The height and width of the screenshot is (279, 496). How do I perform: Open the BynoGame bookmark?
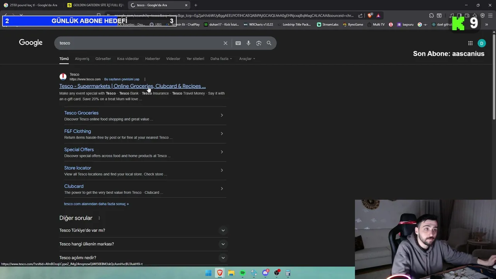coord(353,24)
